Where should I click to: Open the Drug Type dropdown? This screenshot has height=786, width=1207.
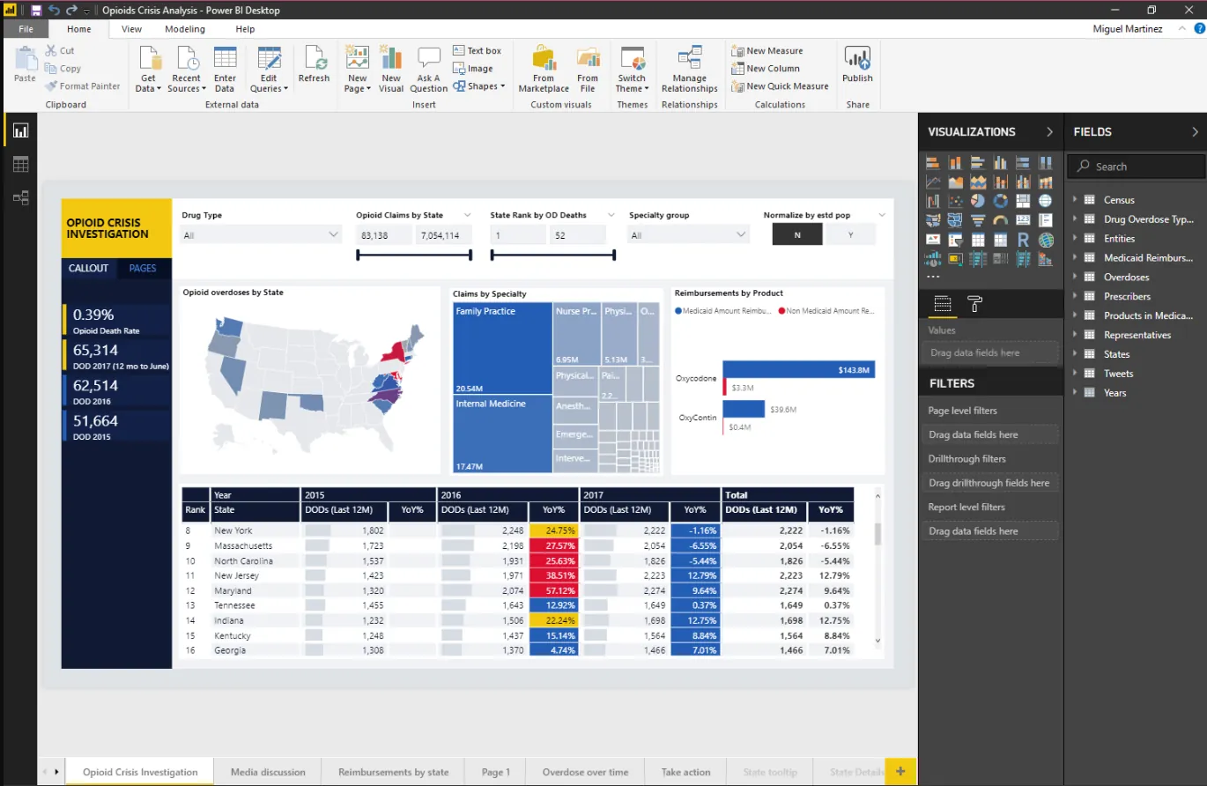pyautogui.click(x=261, y=234)
